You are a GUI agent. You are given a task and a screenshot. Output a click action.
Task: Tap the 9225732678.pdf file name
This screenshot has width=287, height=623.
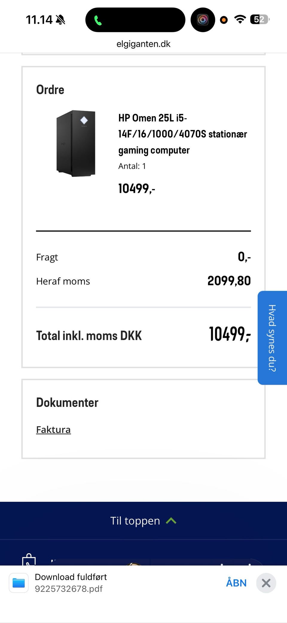click(69, 589)
